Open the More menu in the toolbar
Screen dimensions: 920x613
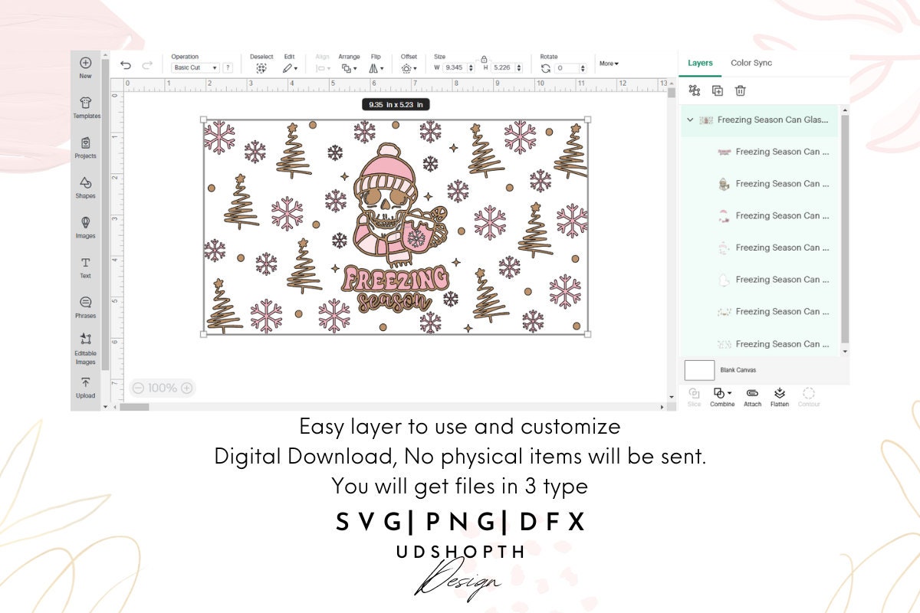click(609, 64)
